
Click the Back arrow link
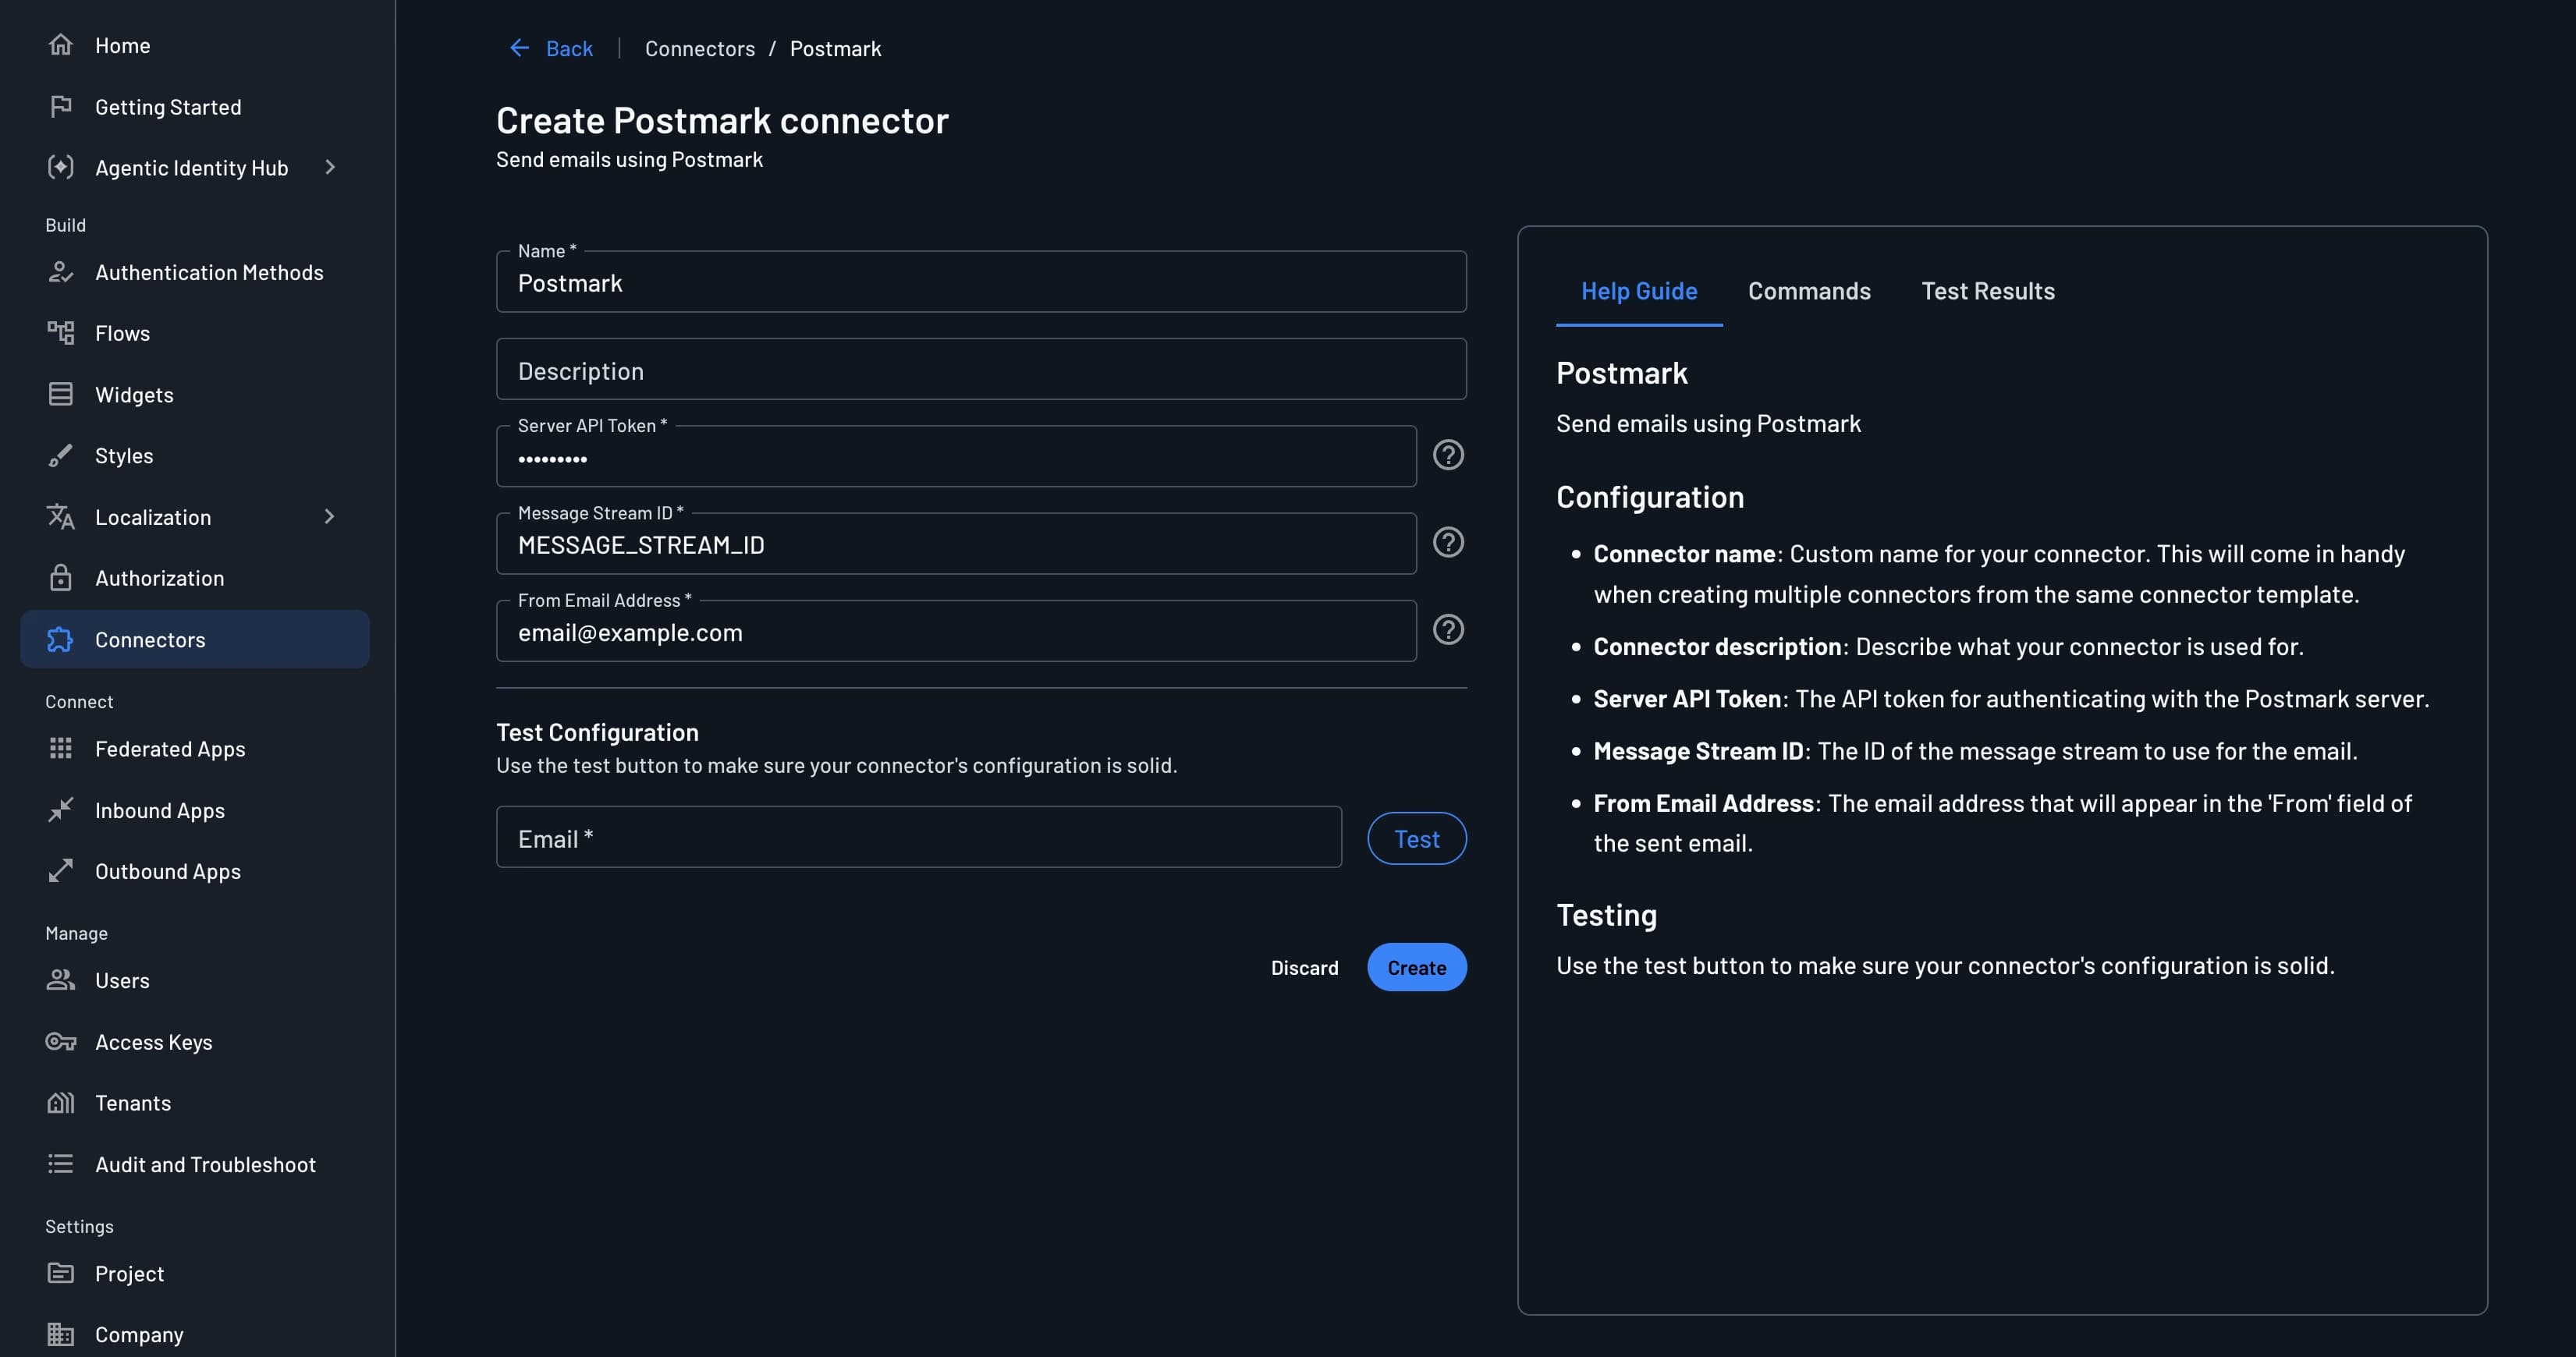tap(551, 48)
